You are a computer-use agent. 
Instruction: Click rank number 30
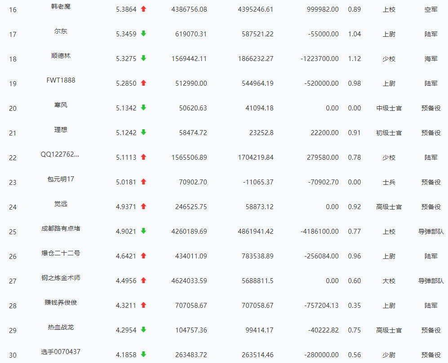[x=13, y=355]
